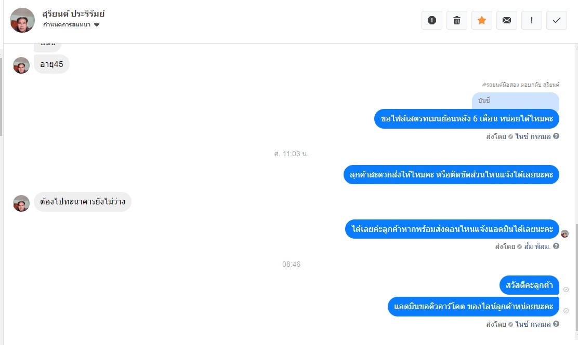
Task: Open the กำหนดการสนทนา label menu
Action: [67, 25]
